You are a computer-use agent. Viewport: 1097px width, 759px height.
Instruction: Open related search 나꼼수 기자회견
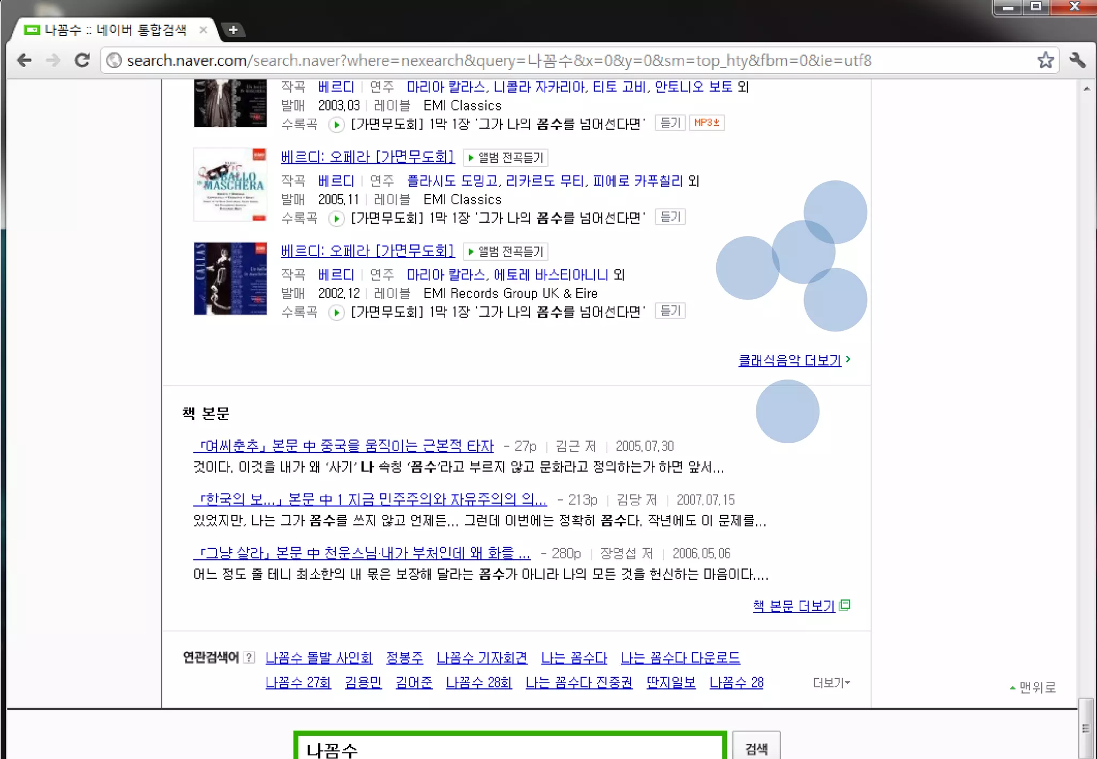click(x=482, y=657)
